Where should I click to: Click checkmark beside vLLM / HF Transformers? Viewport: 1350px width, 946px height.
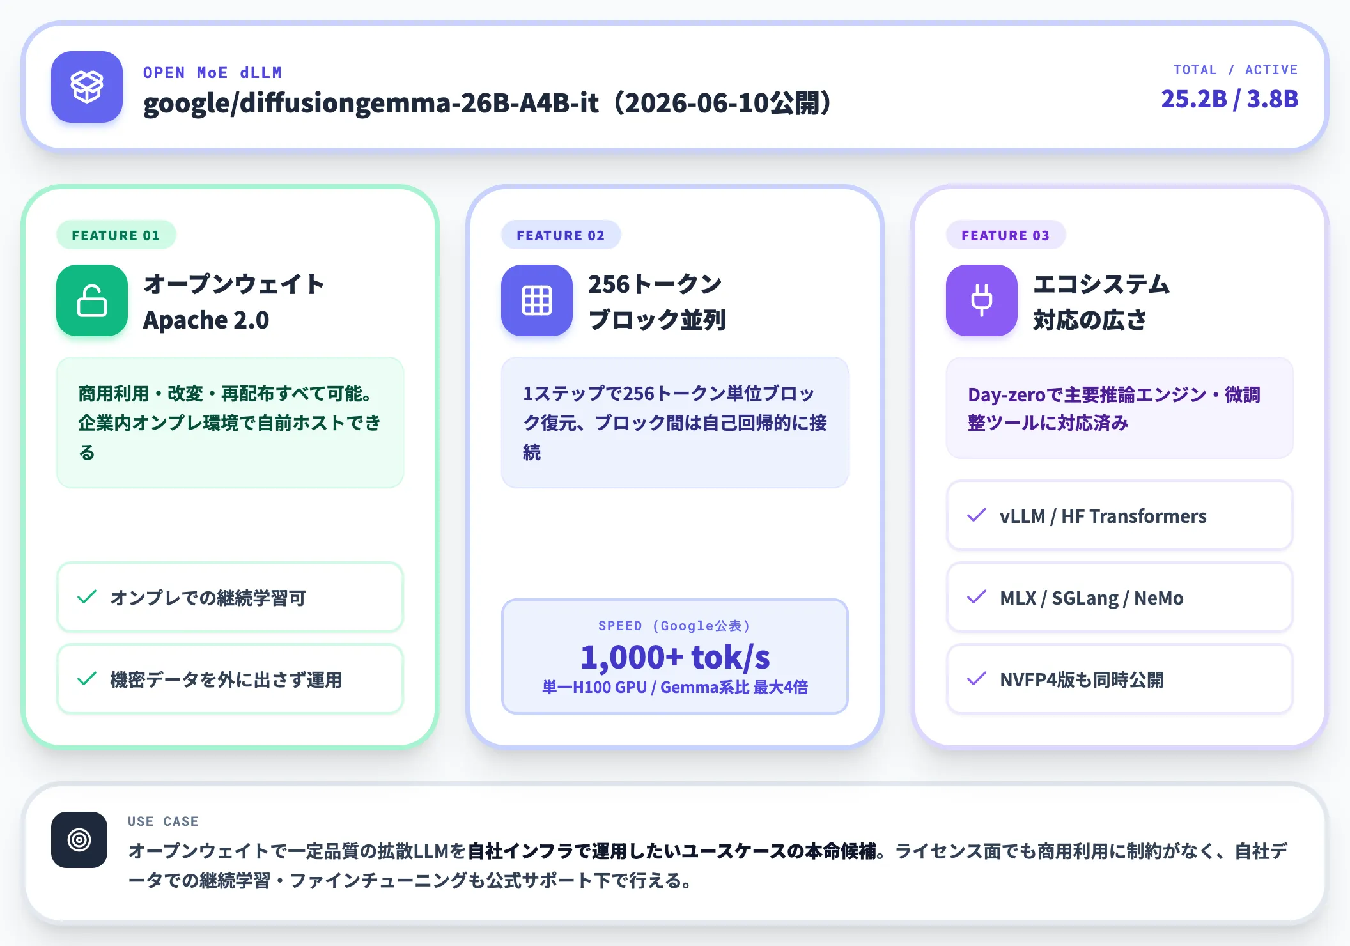coord(977,515)
